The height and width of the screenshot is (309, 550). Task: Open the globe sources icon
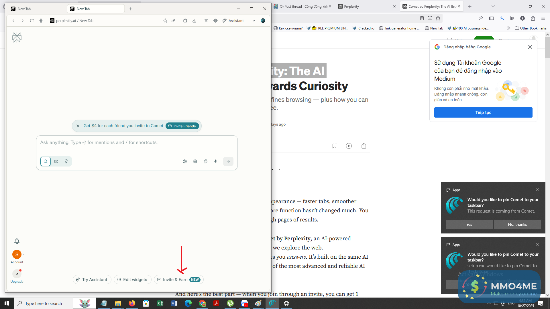coord(185,161)
